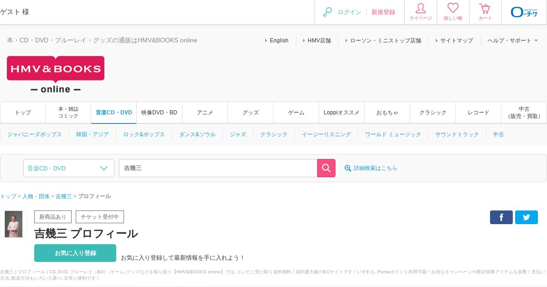
Task: Click the pink search magnifier button
Action: coord(326,168)
